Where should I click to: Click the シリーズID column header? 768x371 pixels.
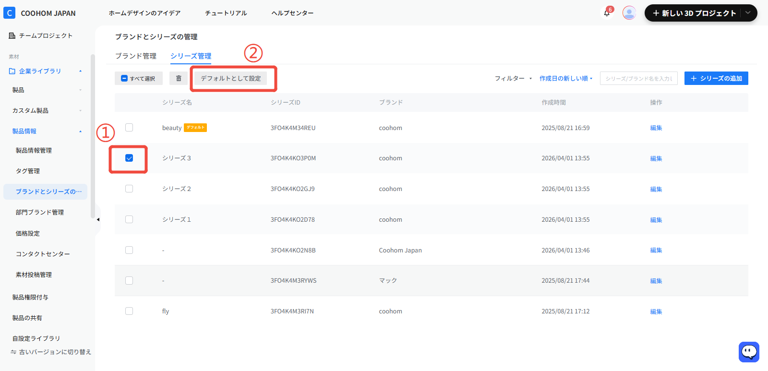(285, 102)
